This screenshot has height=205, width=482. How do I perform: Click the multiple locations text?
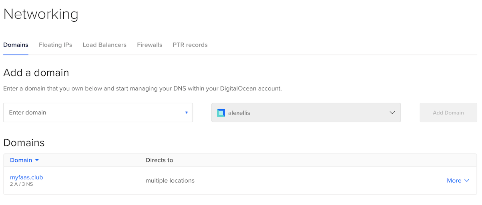(170, 181)
